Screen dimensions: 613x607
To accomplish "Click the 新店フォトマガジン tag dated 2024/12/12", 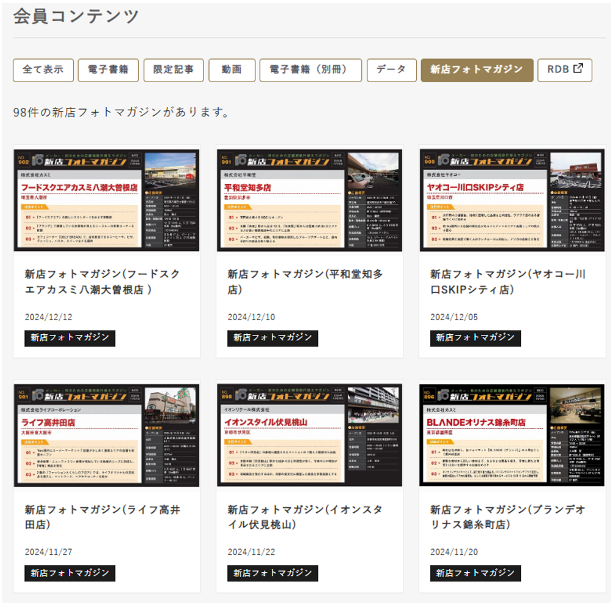I will (70, 338).
